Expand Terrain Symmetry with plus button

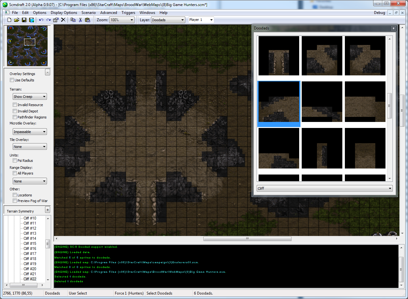[x=48, y=209]
